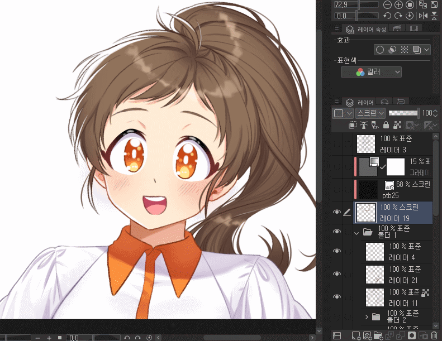Expand the 폴더 2 folder

(x=367, y=317)
